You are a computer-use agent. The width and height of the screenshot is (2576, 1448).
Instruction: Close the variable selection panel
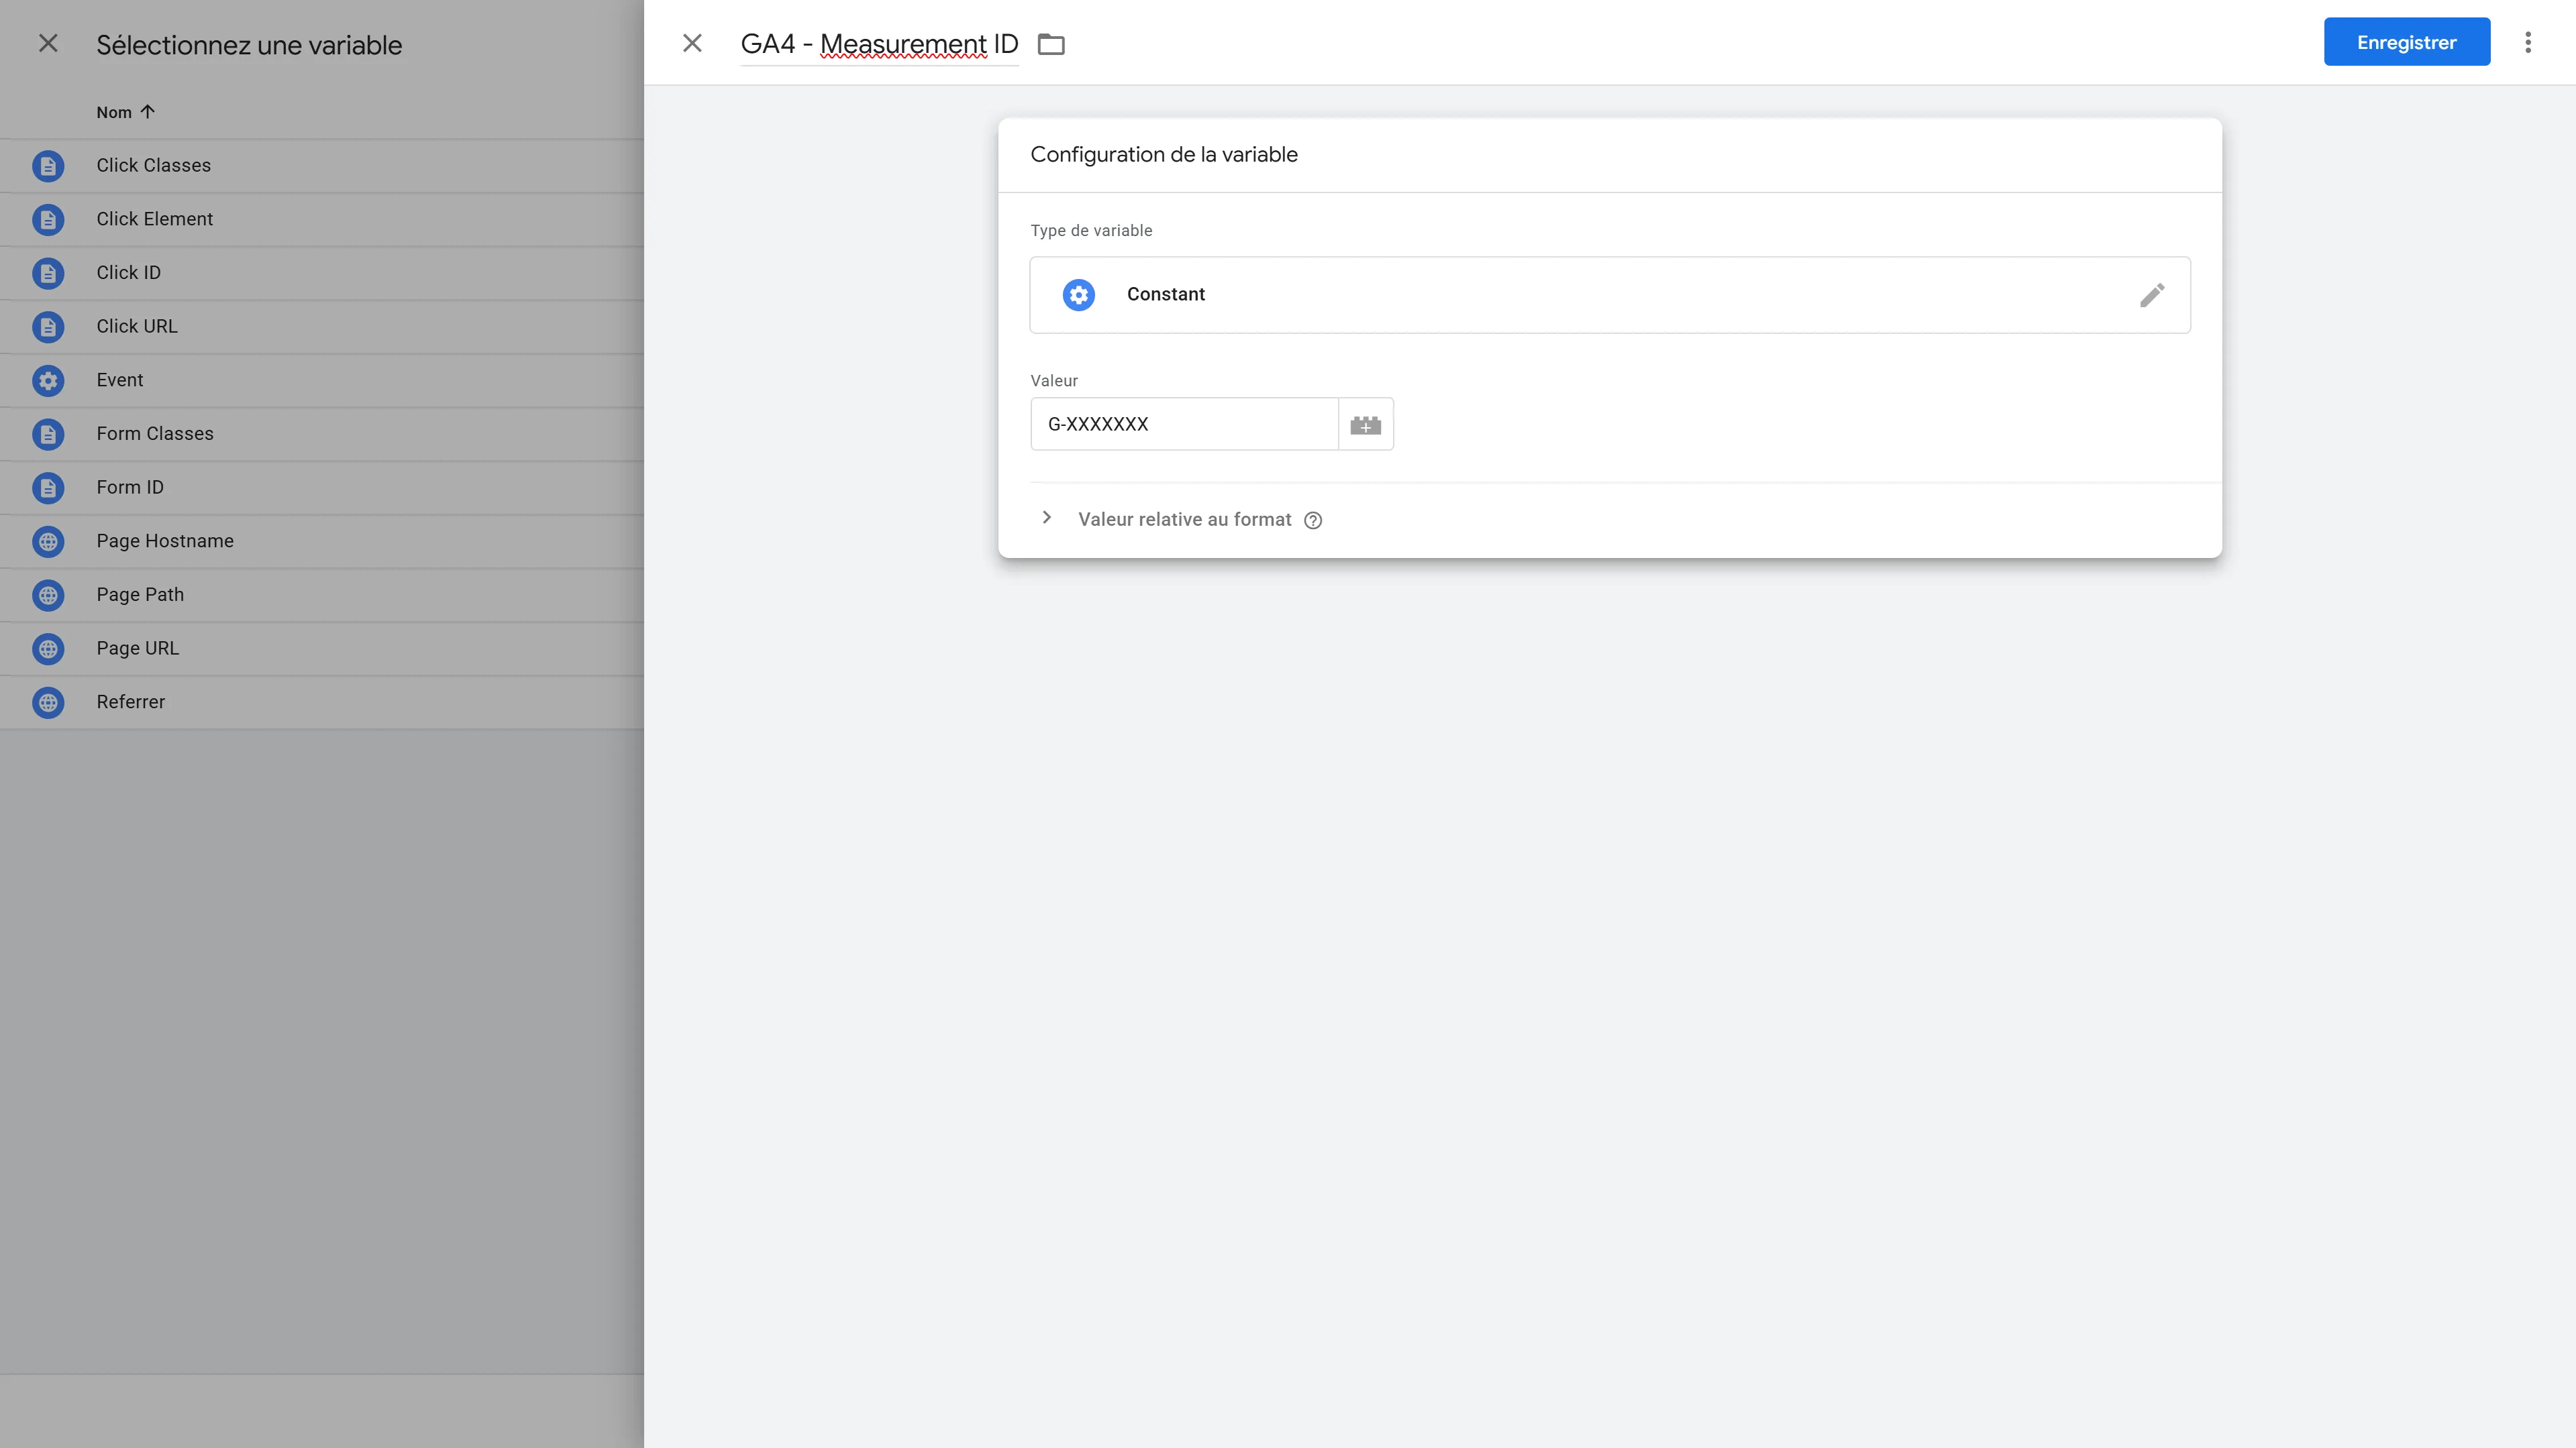coord(48,44)
